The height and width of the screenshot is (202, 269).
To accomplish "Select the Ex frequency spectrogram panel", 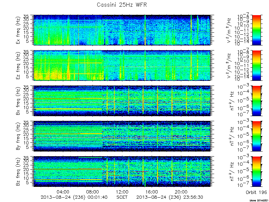I will point(122,30).
